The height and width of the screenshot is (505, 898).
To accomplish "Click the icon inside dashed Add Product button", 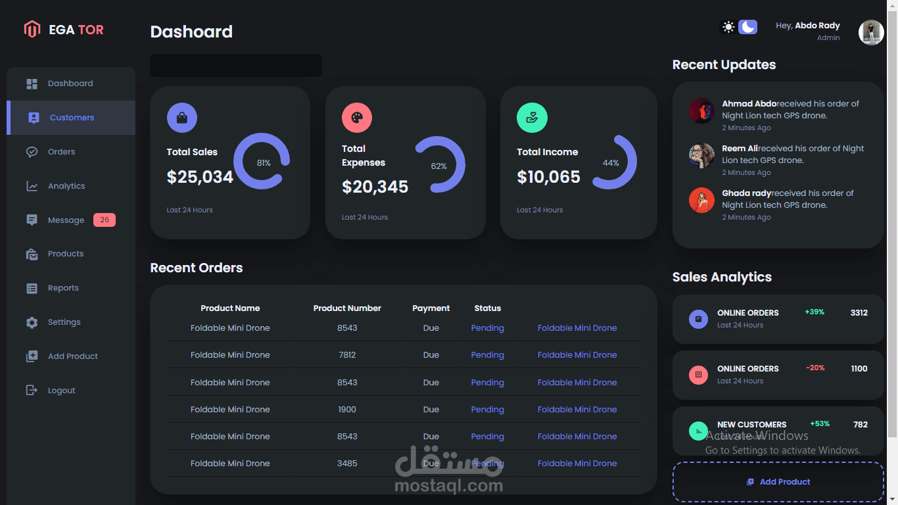I will tap(750, 482).
